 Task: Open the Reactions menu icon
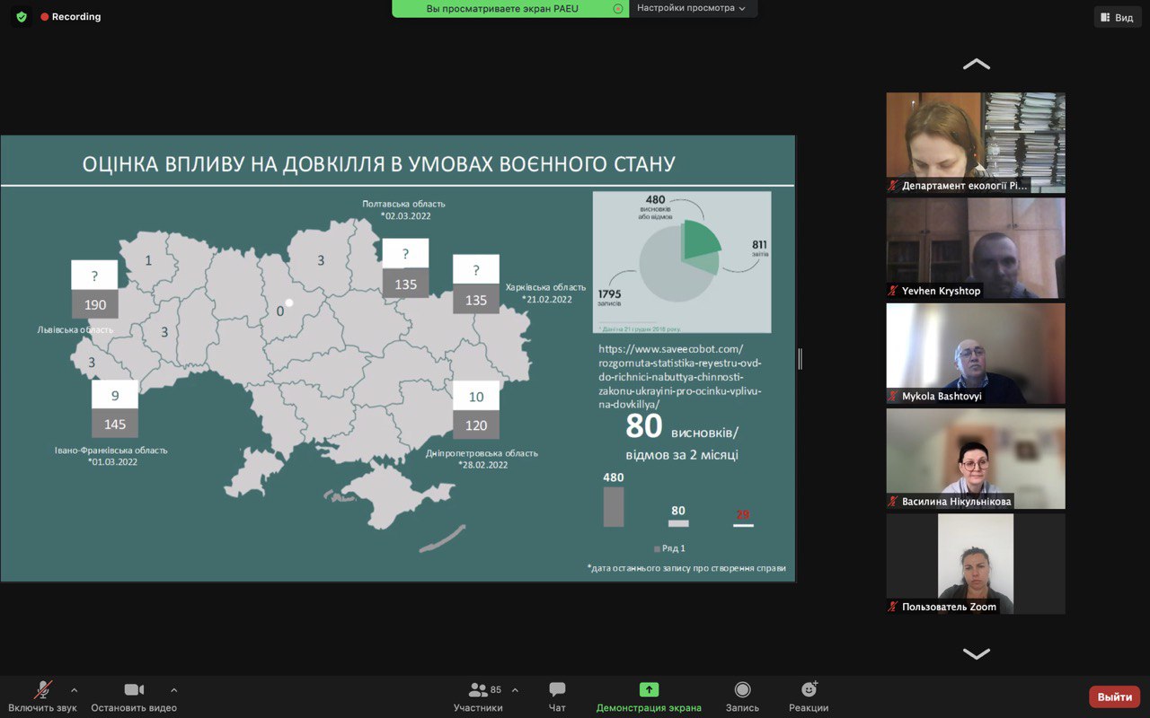pos(809,690)
